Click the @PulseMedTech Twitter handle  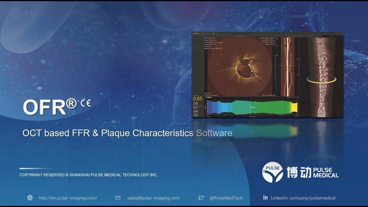[226, 198]
